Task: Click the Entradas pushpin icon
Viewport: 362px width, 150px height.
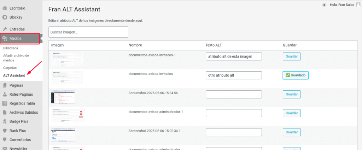Action: 5,29
